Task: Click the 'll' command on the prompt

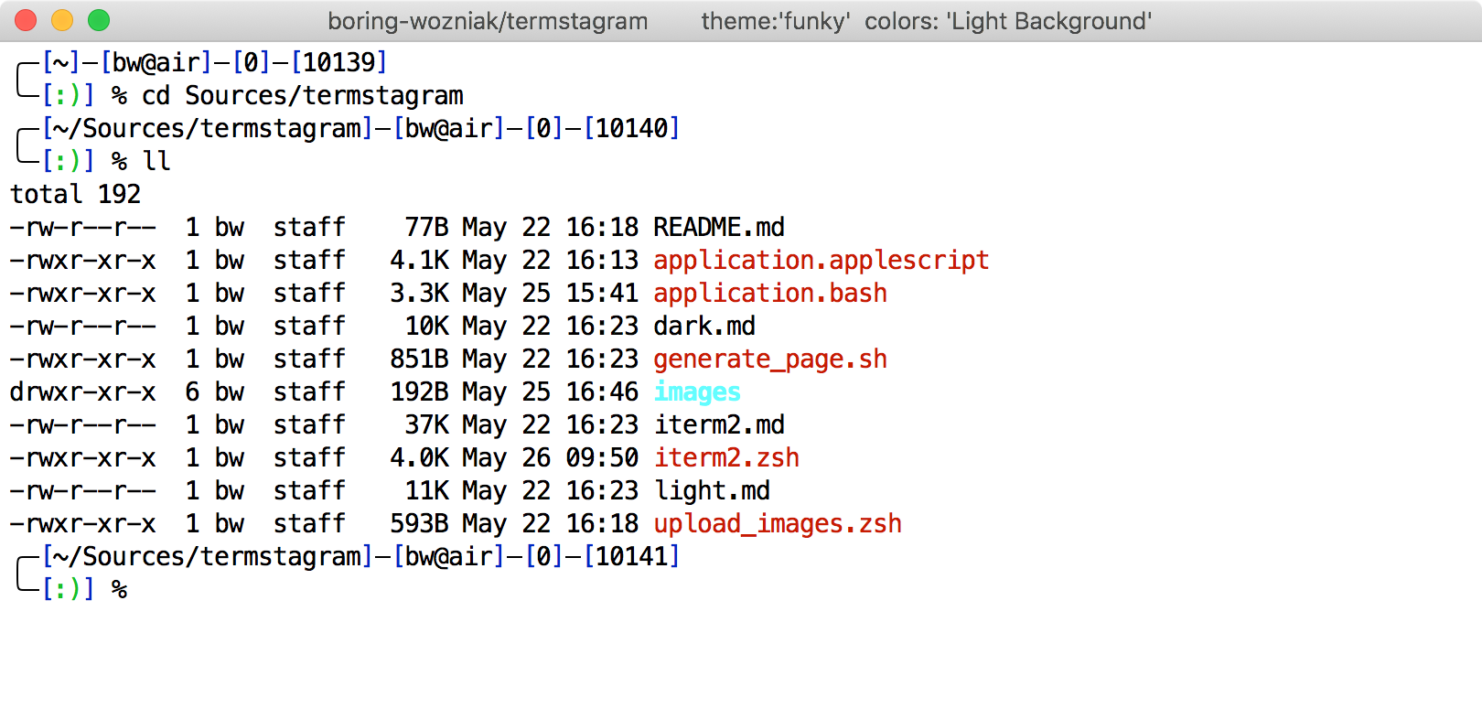Action: click(x=156, y=161)
